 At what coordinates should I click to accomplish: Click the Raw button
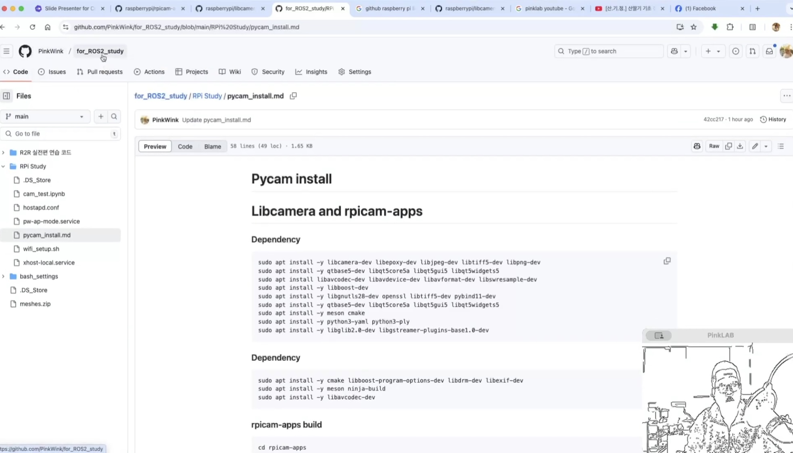[x=714, y=146]
